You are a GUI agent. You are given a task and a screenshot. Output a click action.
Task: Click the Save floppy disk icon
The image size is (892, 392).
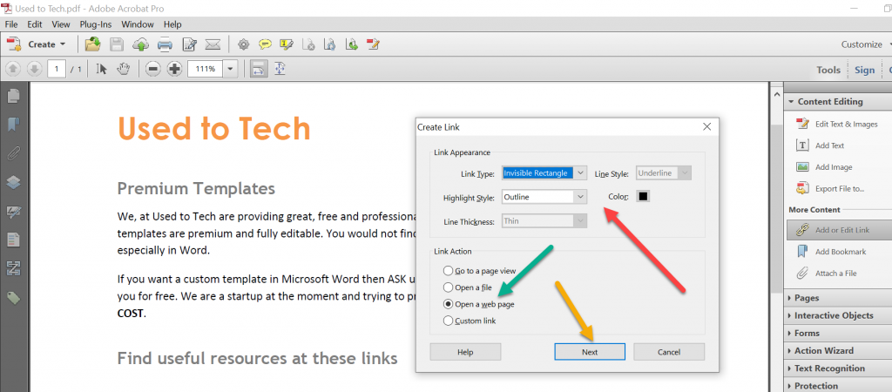point(117,44)
